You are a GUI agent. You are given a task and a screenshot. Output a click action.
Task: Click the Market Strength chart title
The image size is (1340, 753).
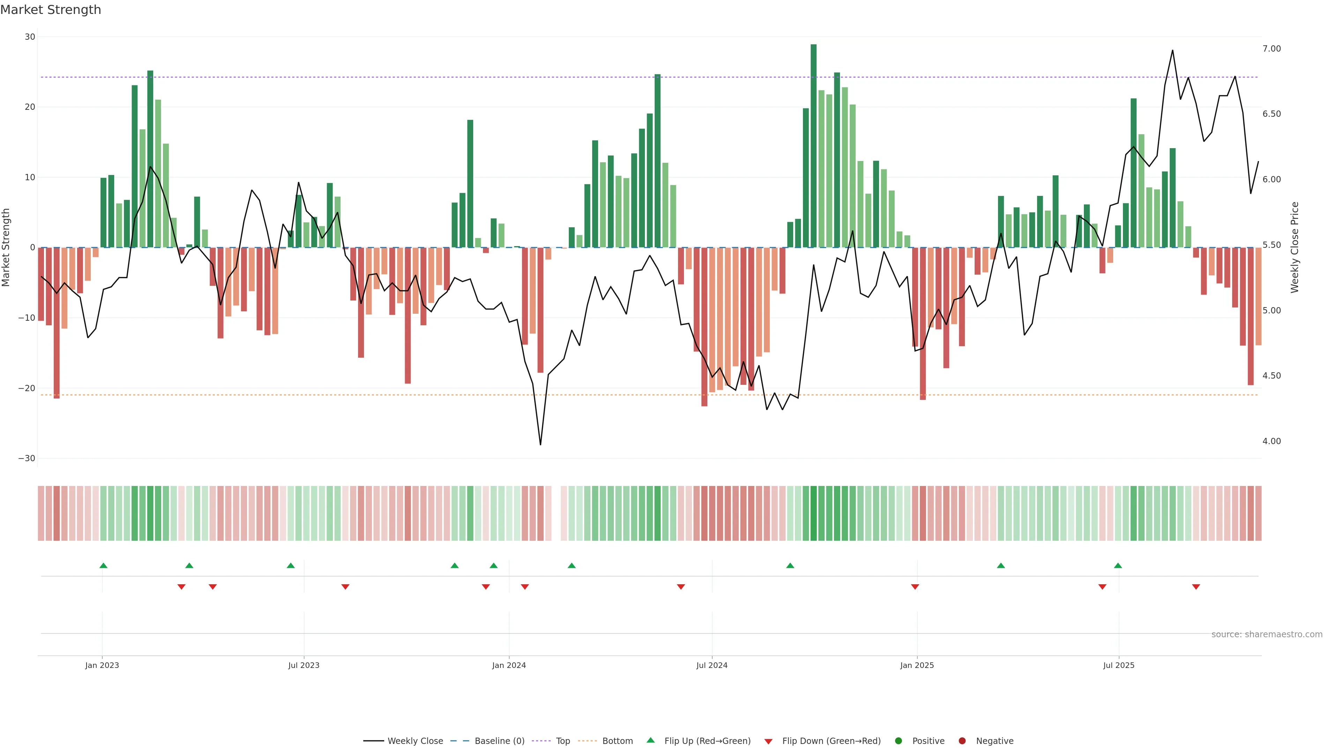click(x=51, y=10)
